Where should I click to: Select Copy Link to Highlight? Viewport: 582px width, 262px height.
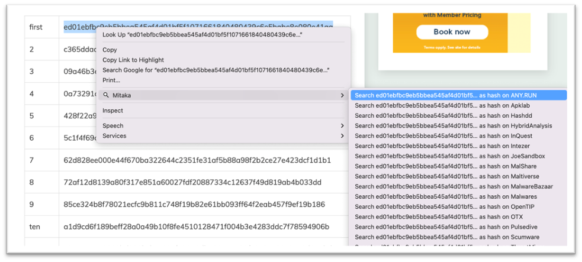tap(133, 60)
